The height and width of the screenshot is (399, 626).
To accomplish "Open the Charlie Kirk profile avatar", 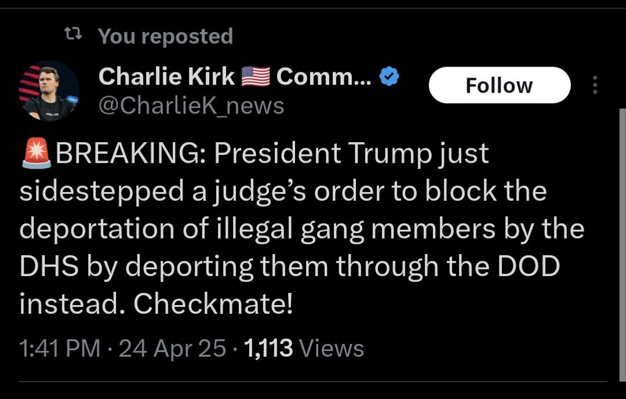I will click(50, 90).
